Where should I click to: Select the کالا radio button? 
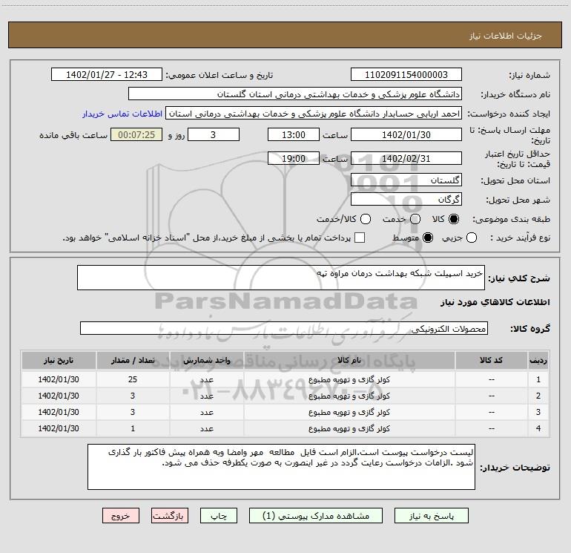[x=454, y=219]
